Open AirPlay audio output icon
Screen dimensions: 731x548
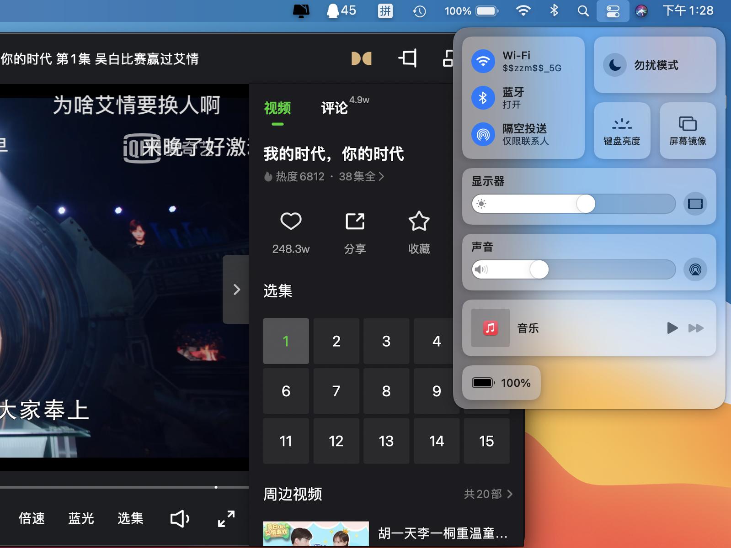point(695,269)
